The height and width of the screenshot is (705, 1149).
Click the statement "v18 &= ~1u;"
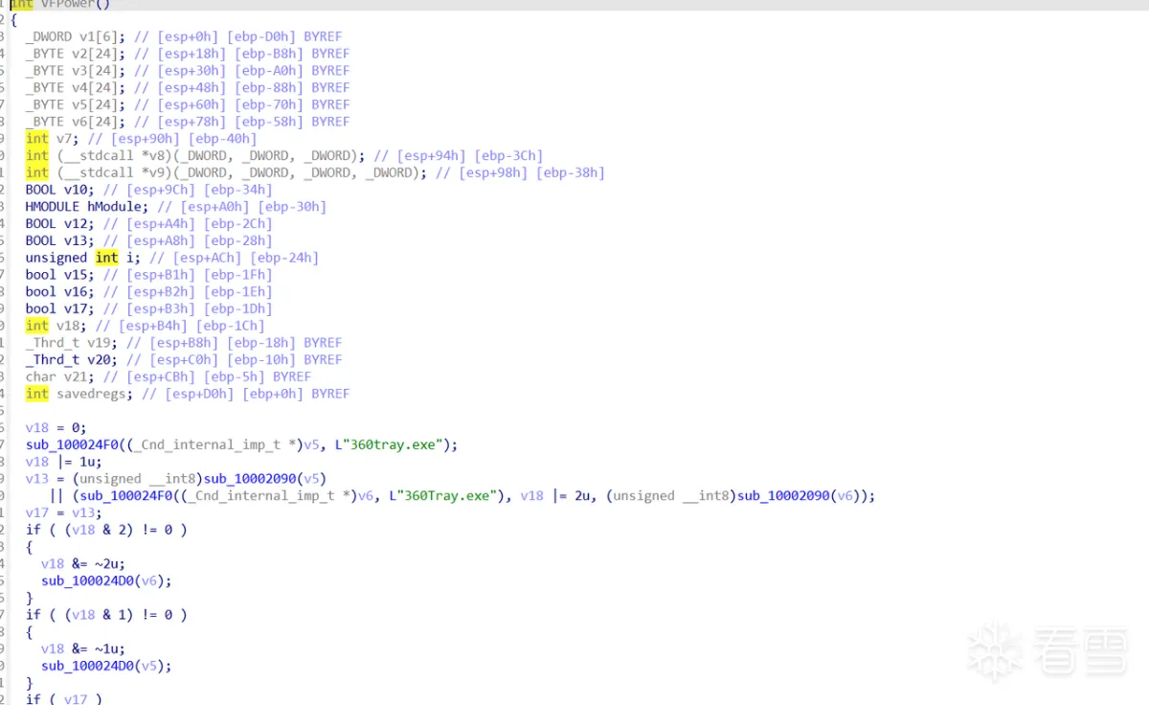[83, 648]
